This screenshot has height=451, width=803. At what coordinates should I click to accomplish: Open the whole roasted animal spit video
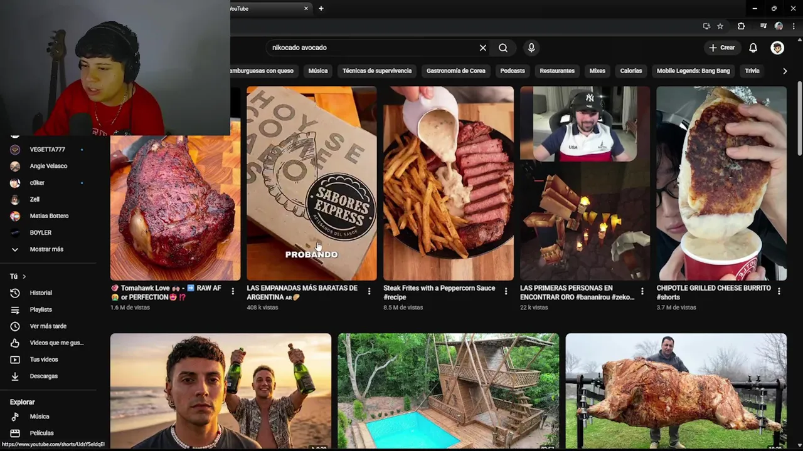click(676, 391)
